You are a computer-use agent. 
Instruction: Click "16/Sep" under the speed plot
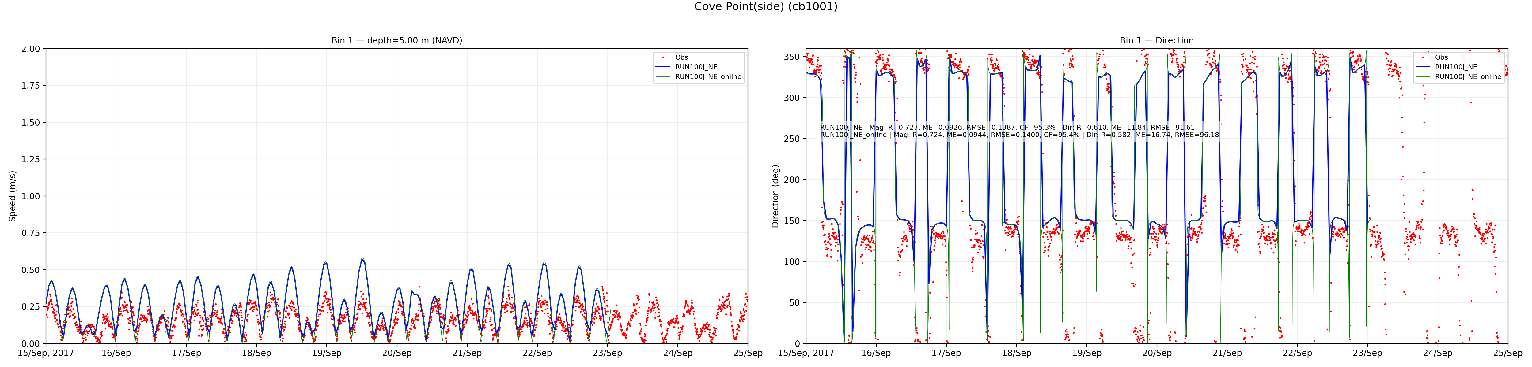click(116, 353)
